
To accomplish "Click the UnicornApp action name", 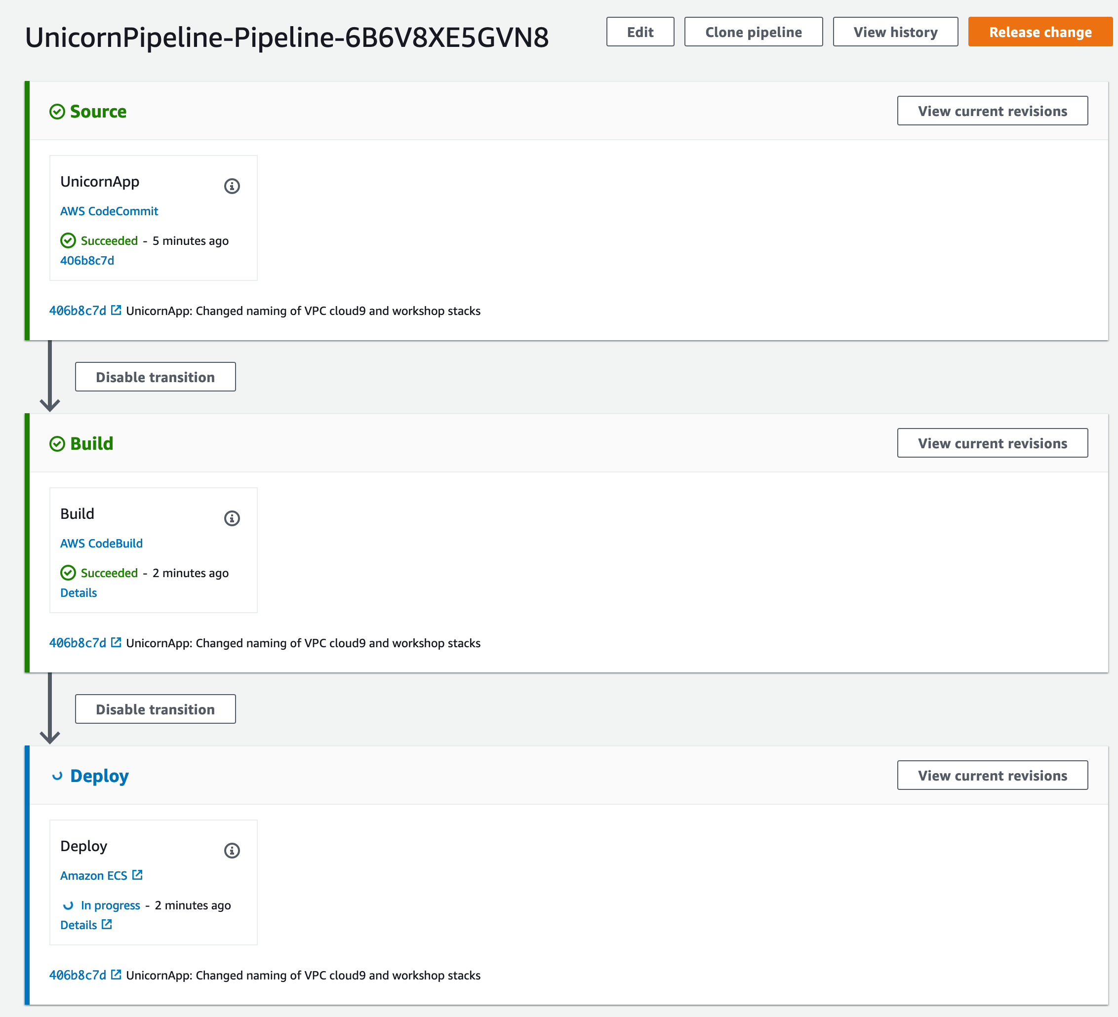I will [100, 182].
